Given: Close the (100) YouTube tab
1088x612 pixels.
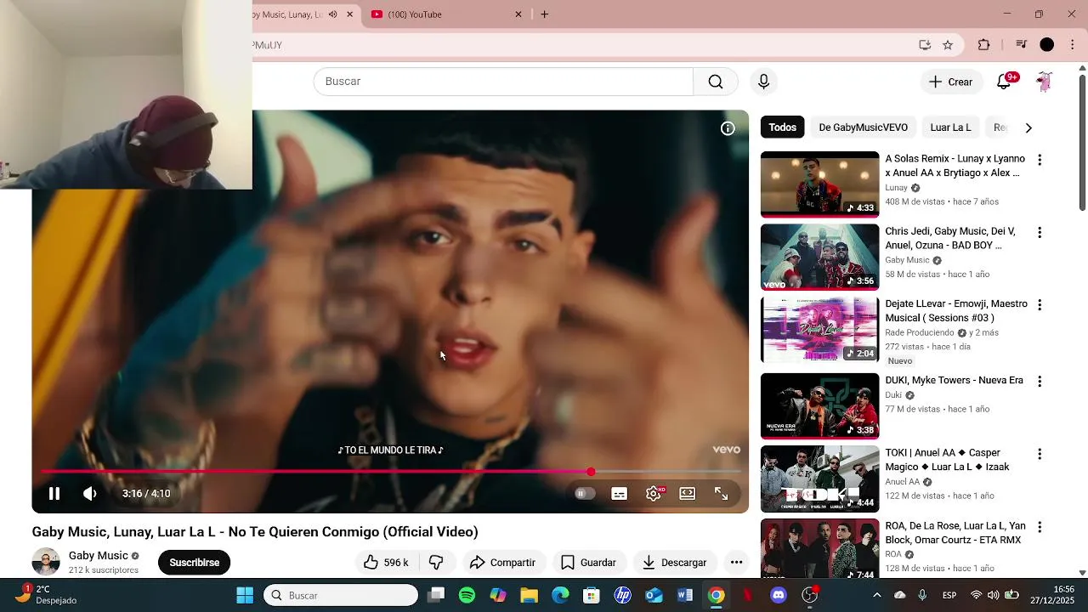Looking at the screenshot, I should point(518,14).
